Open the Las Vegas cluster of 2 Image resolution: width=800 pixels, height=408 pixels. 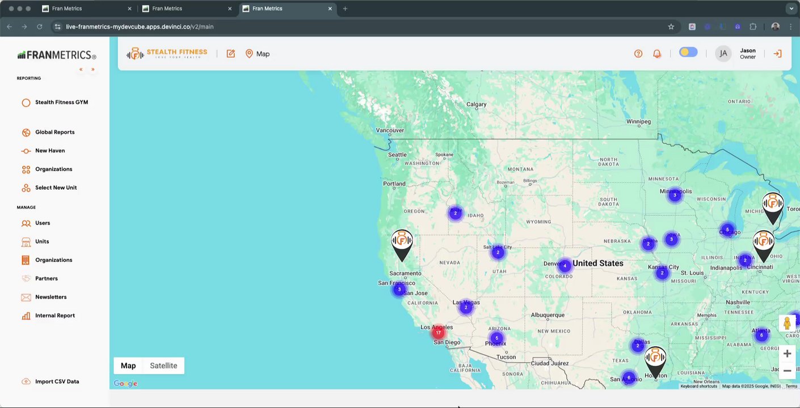coord(466,308)
